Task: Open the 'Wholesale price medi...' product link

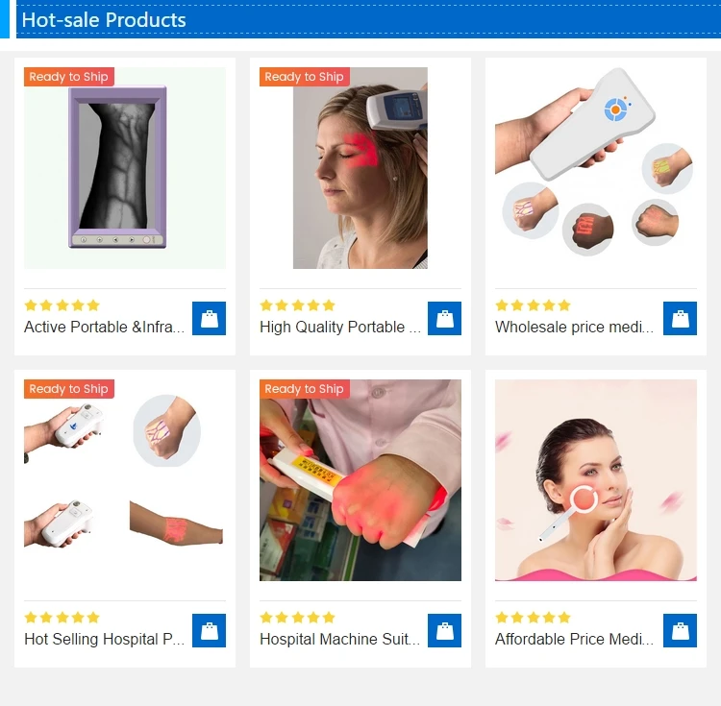Action: [x=574, y=327]
